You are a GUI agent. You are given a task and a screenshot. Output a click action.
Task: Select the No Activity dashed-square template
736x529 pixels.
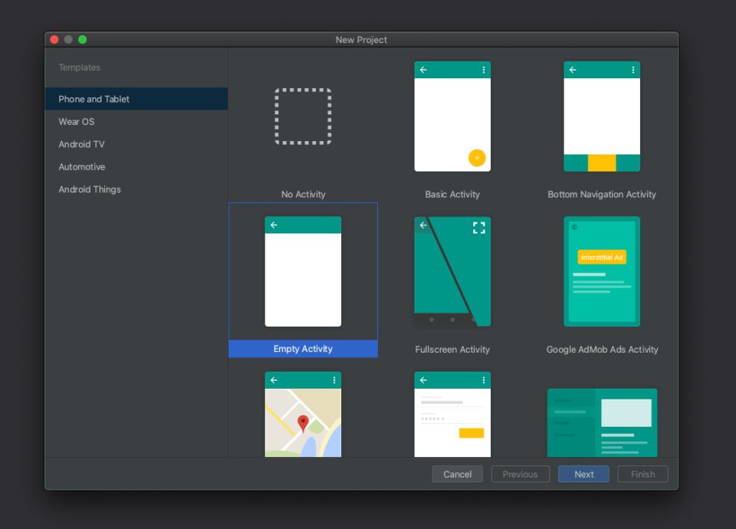(303, 117)
